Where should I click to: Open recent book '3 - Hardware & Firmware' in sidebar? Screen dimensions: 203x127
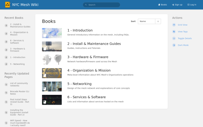[x=18, y=50]
